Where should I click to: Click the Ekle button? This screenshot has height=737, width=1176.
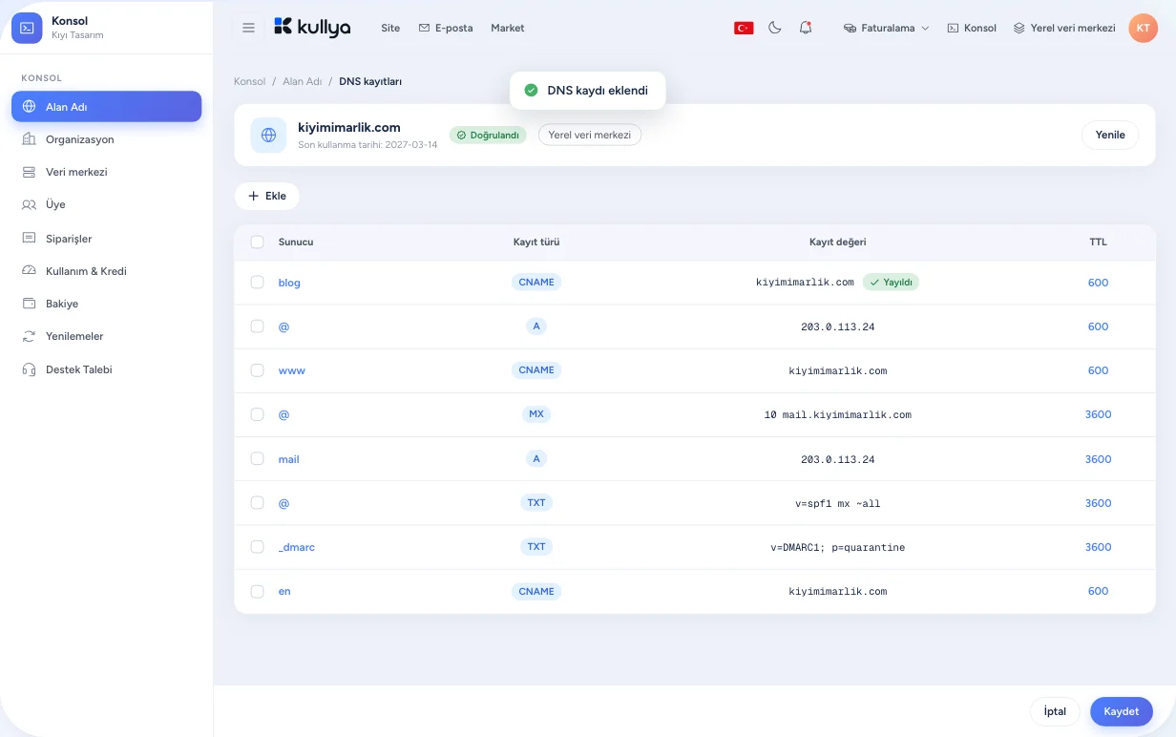[266, 196]
